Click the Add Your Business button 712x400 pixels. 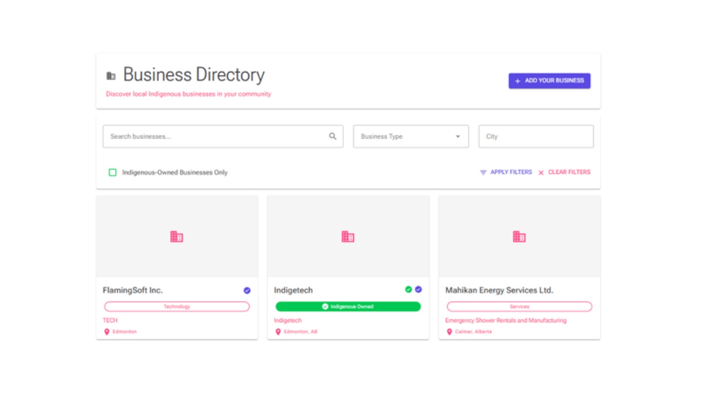tap(549, 81)
